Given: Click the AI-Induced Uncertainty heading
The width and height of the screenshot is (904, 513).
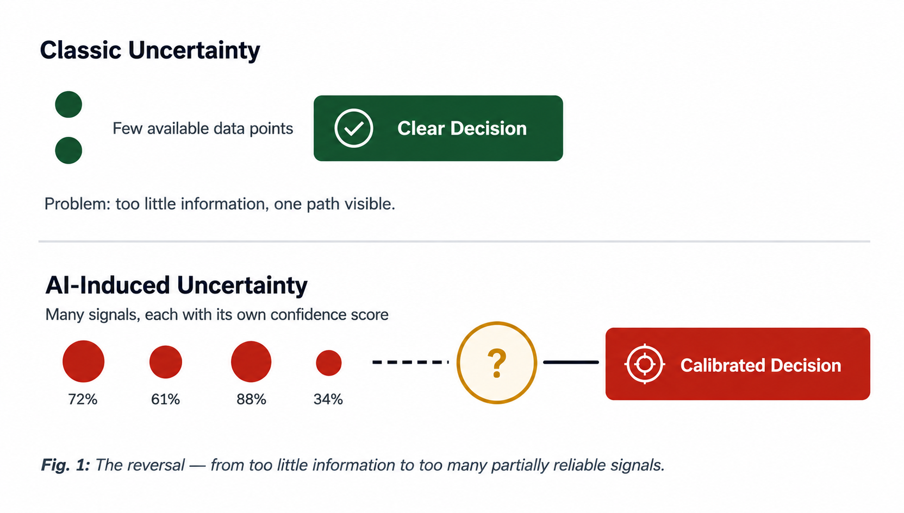Looking at the screenshot, I should (177, 285).
